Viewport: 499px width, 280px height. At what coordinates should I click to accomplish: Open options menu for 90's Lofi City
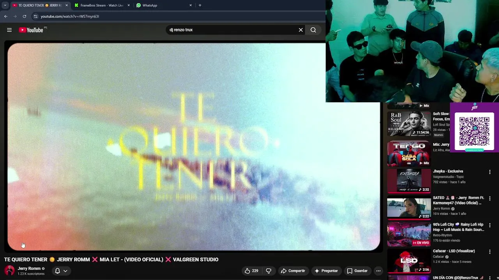coord(490,225)
